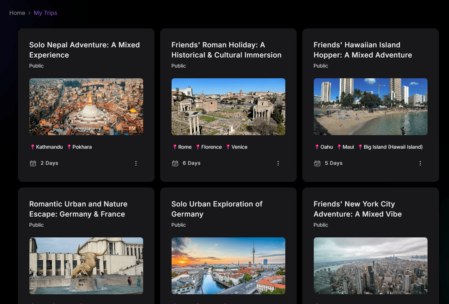This screenshot has width=449, height=304.
Task: Click calendar icon on the 2 Days trip
Action: [x=33, y=163]
